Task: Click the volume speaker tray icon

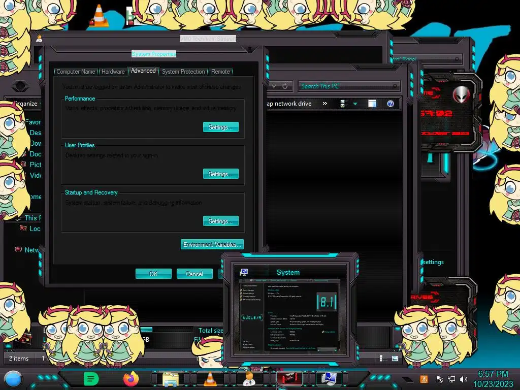Action: 464,379
